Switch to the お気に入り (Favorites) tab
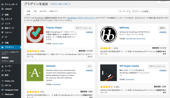170x98 pixels. pos(54,11)
